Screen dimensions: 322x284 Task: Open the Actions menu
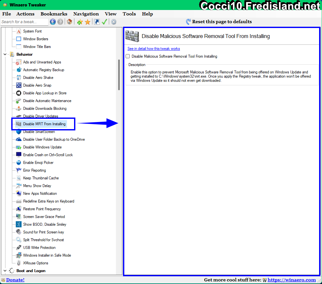pos(25,14)
